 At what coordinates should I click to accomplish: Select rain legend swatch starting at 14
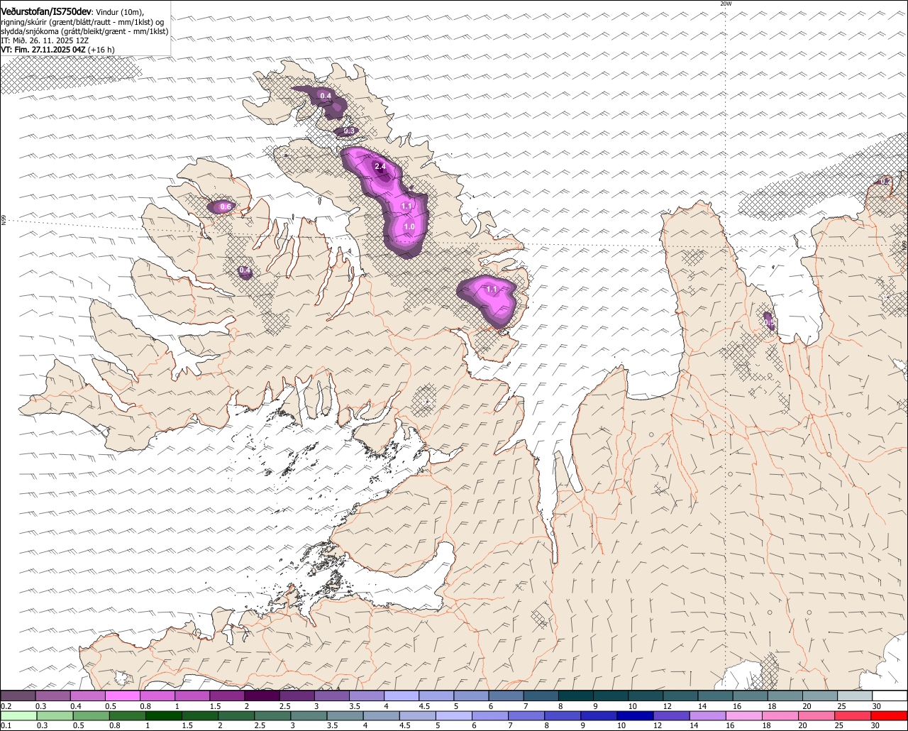(x=708, y=716)
